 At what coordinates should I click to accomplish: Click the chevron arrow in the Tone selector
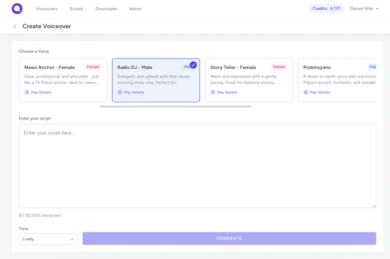click(72, 239)
